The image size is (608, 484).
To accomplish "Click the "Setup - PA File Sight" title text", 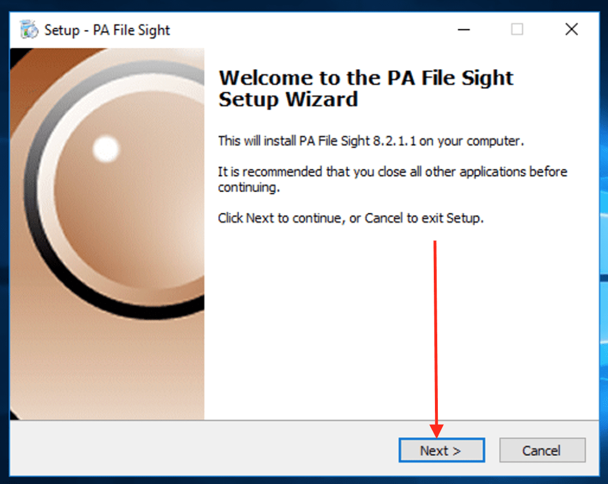I will tap(107, 30).
